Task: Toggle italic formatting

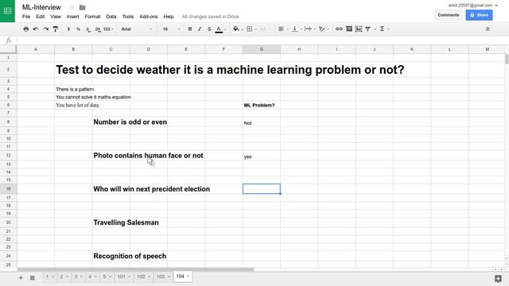Action: pos(200,29)
